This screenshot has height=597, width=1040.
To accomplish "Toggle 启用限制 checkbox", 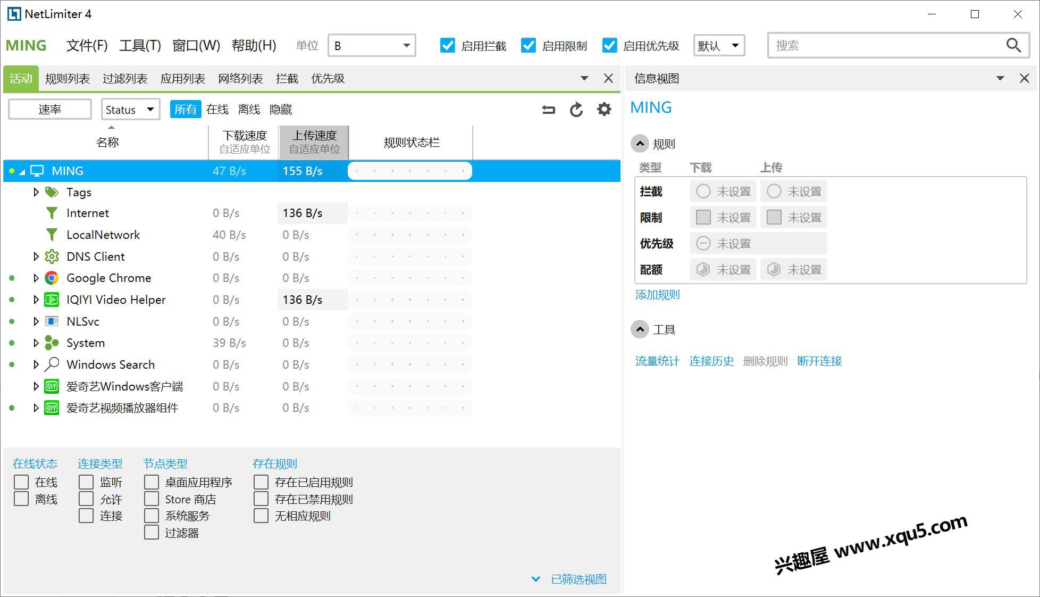I will point(529,46).
